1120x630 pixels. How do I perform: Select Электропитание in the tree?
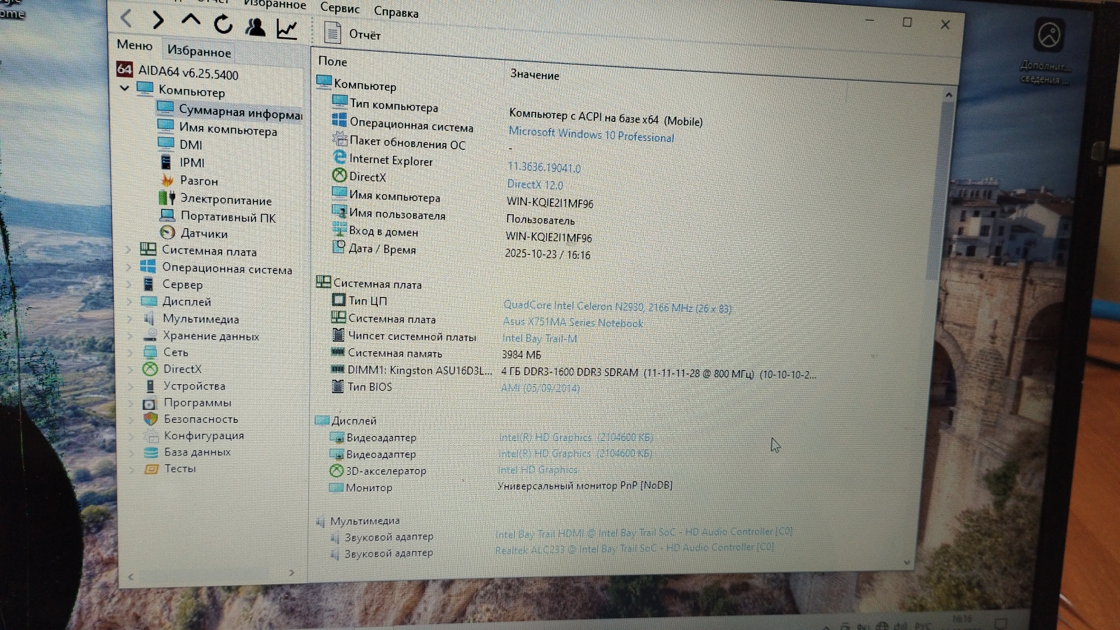[x=225, y=200]
